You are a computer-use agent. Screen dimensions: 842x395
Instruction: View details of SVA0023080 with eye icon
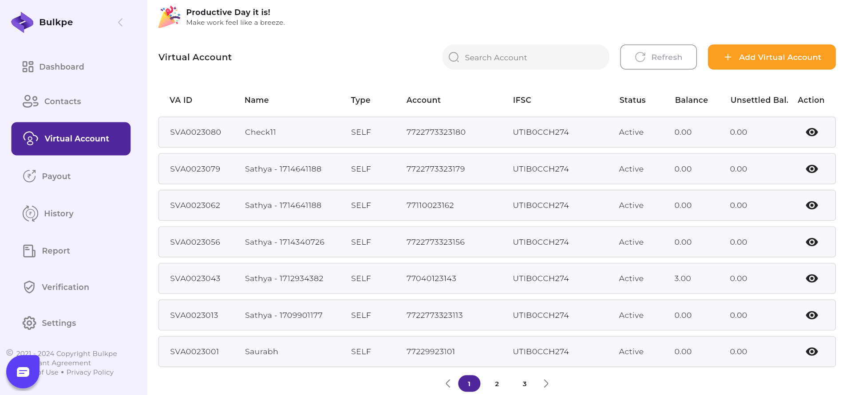point(811,132)
